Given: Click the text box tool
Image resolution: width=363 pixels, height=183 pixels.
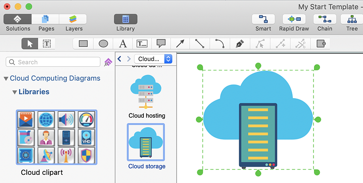Looking at the screenshot, I should pos(142,44).
